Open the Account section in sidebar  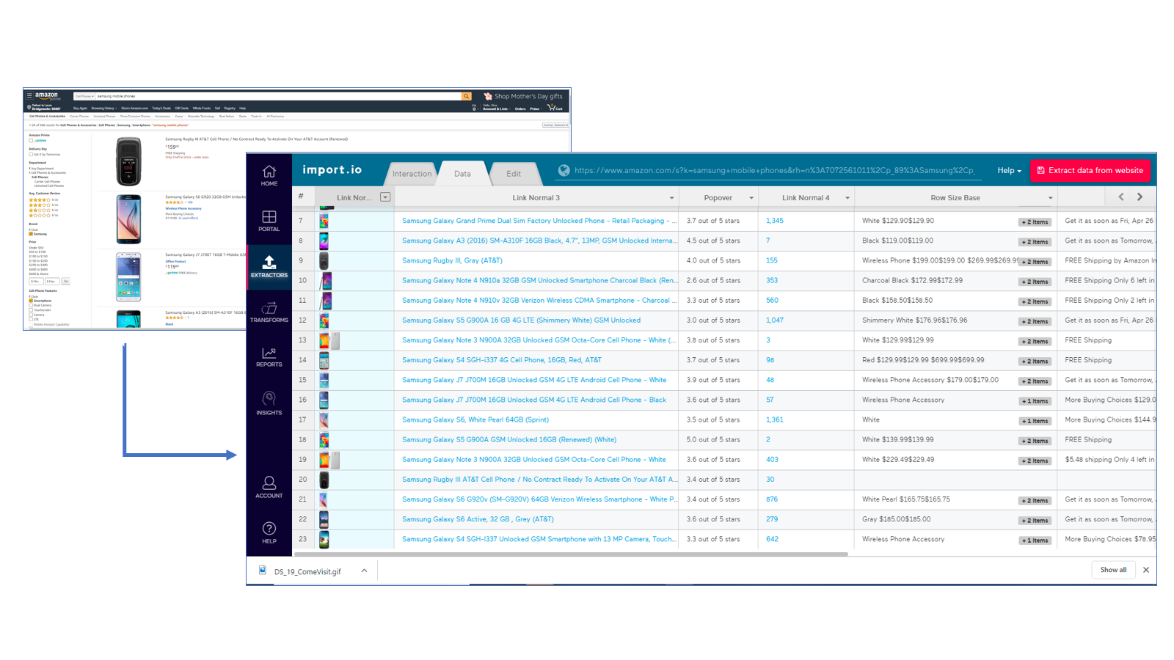(269, 486)
